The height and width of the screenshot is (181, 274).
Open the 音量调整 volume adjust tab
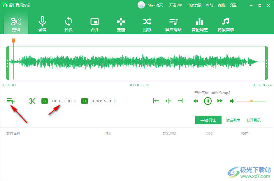[x=200, y=25]
